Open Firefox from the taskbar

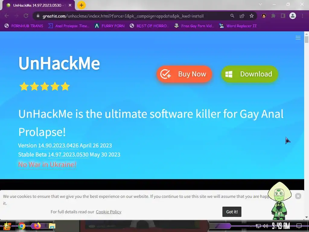(x=37, y=225)
